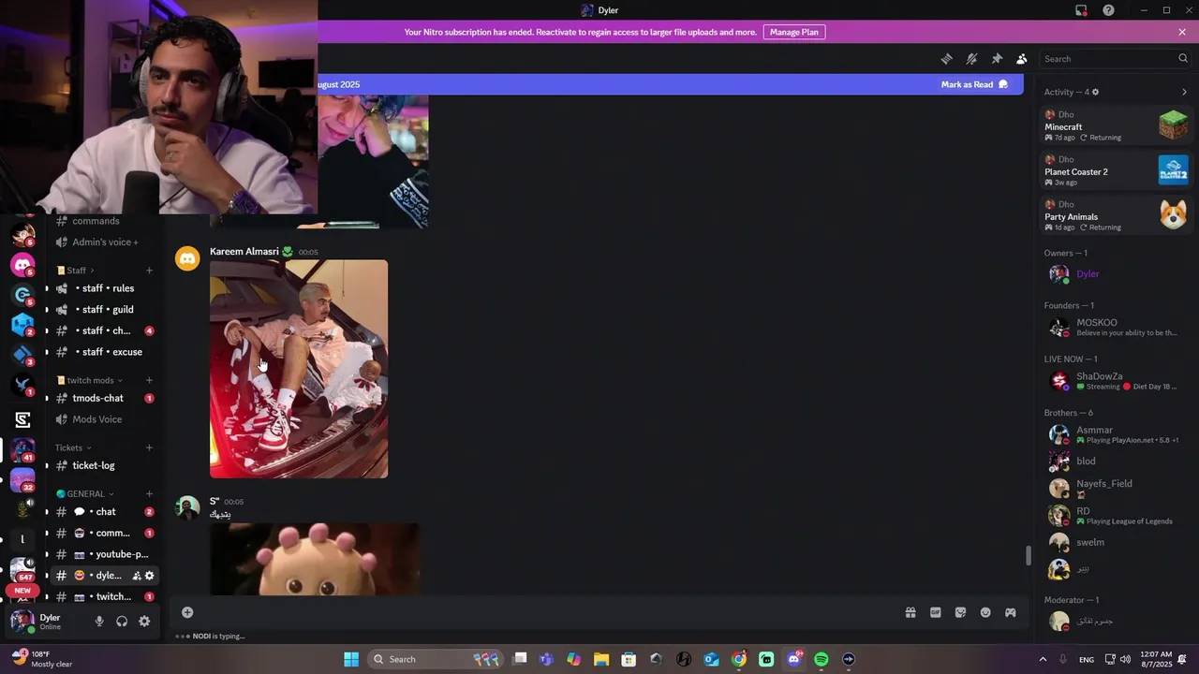
Task: Open member MOSKOO in Founders list
Action: [1116, 327]
